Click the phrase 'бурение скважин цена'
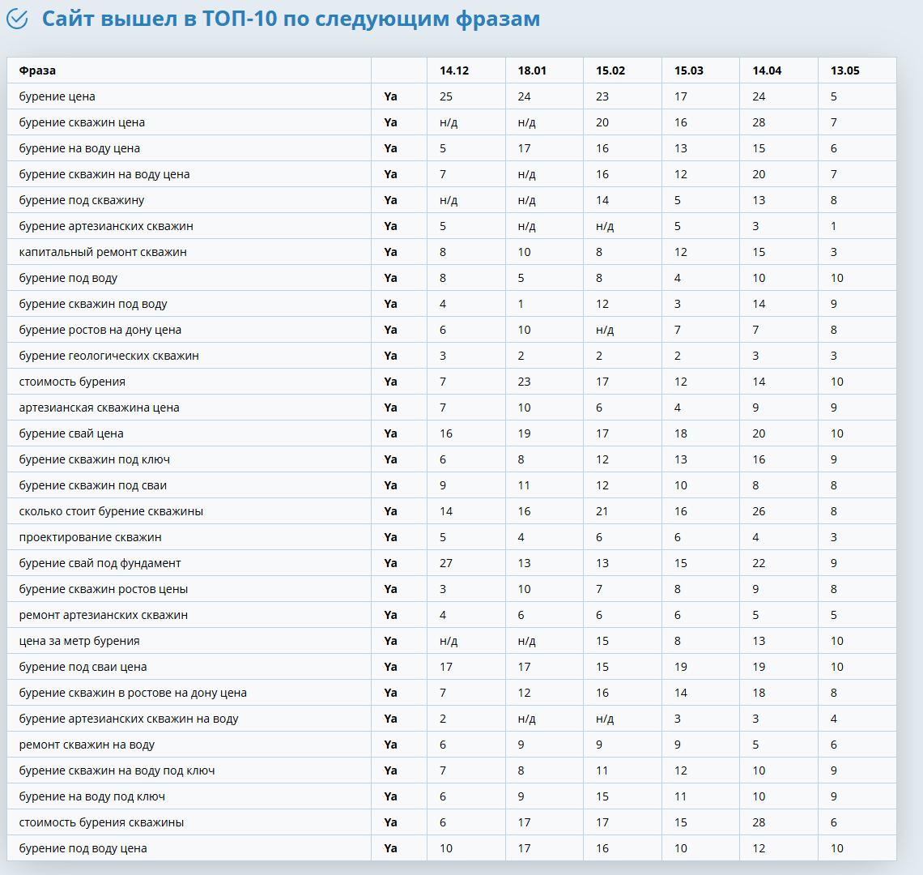 [82, 122]
